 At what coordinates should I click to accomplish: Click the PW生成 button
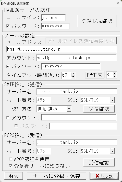(94, 75)
